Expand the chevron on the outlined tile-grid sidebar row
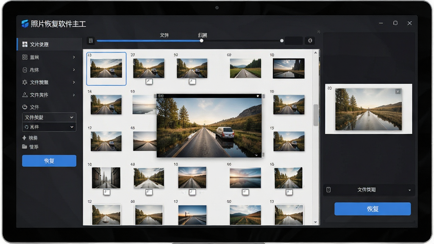 [74, 57]
